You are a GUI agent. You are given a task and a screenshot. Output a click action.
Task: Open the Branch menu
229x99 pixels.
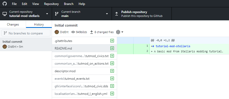(69, 4)
